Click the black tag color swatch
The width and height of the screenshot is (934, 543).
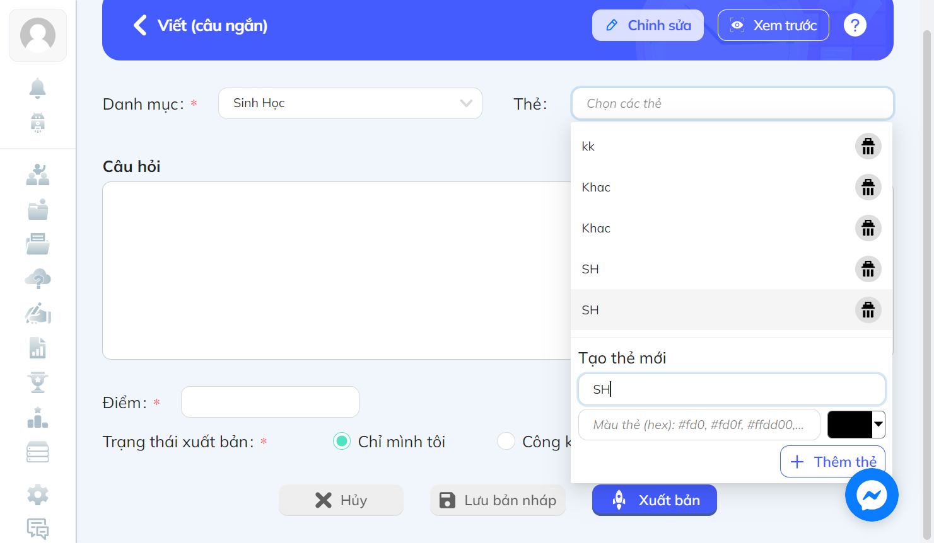(849, 425)
